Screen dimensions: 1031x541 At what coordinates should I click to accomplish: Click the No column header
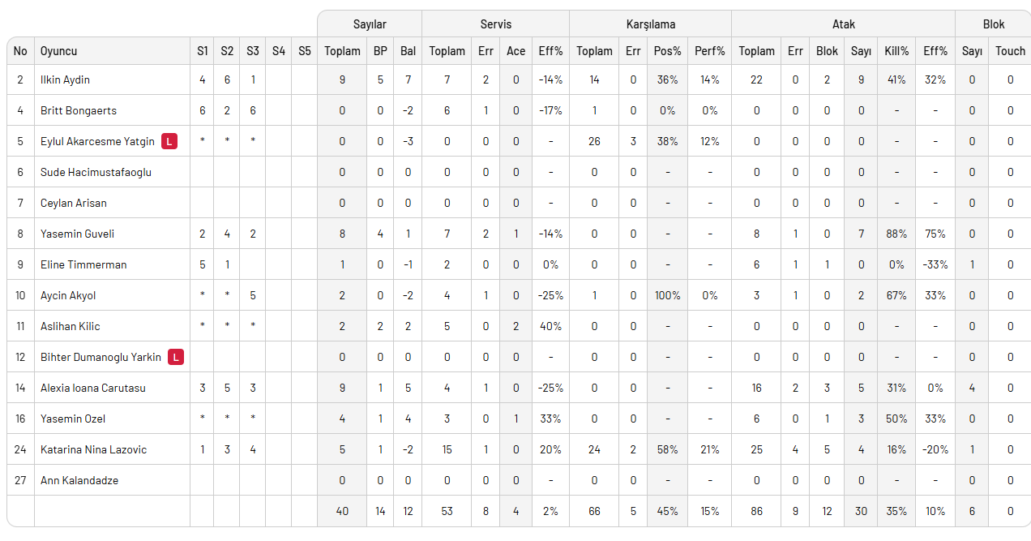[20, 51]
